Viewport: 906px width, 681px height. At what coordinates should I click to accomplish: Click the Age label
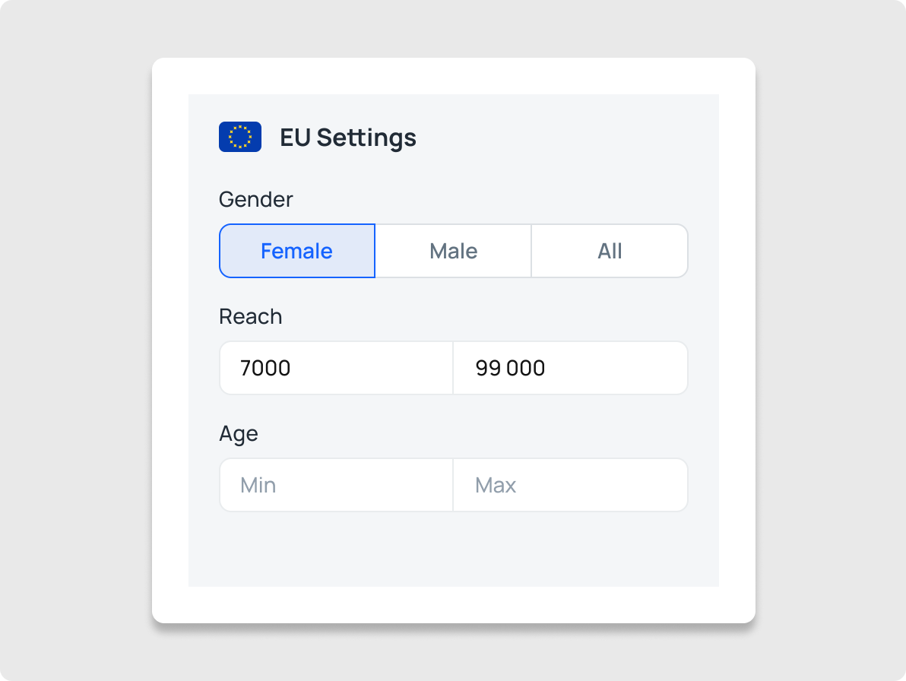[238, 433]
